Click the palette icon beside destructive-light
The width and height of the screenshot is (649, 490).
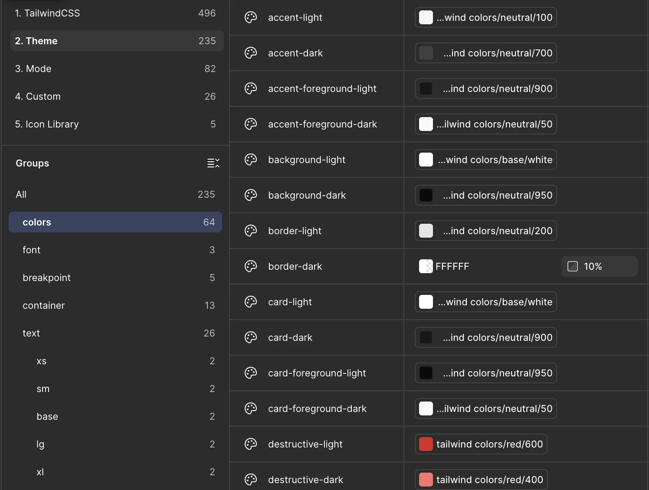pyautogui.click(x=251, y=444)
